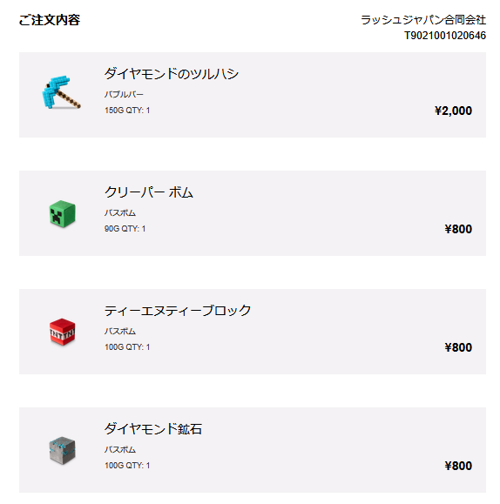Open the ダイヤモンドのツルハシ product title
This screenshot has width=500, height=504.
pos(172,74)
